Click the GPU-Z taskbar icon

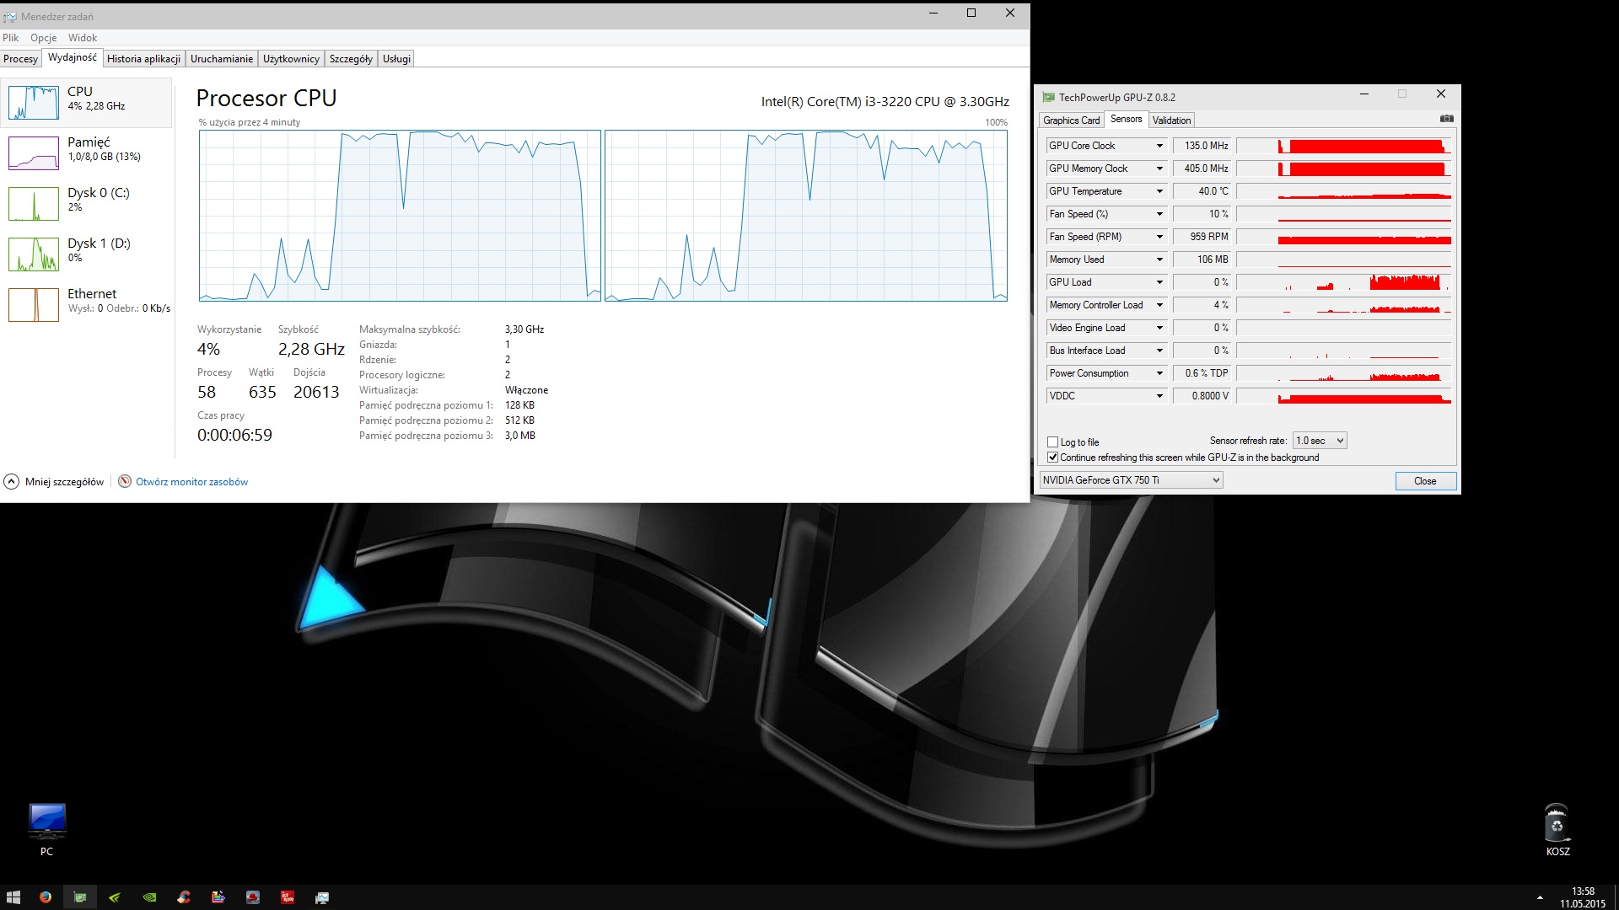coord(80,897)
